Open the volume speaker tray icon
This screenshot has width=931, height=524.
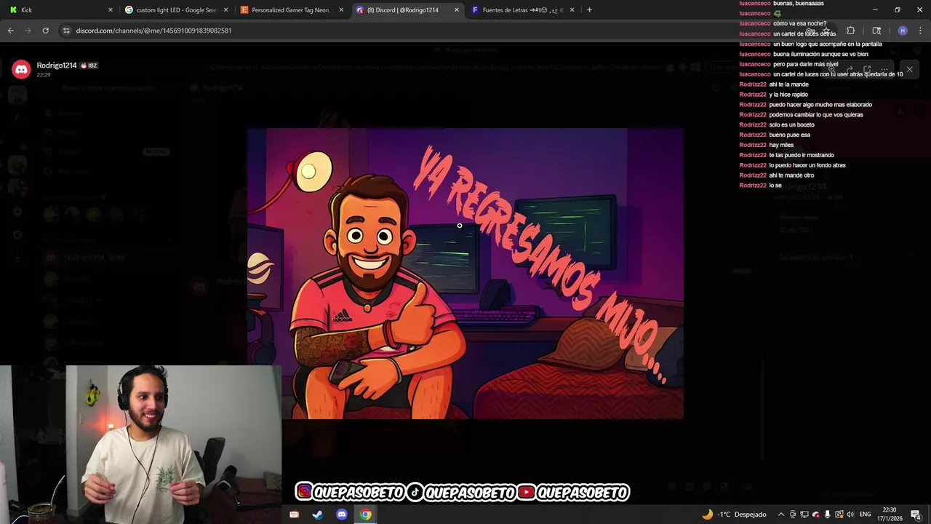[850, 515]
